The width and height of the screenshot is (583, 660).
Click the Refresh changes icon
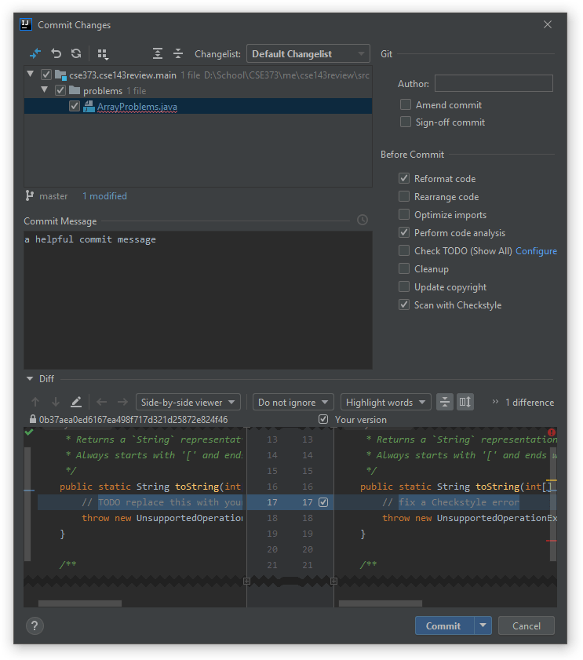pyautogui.click(x=76, y=53)
